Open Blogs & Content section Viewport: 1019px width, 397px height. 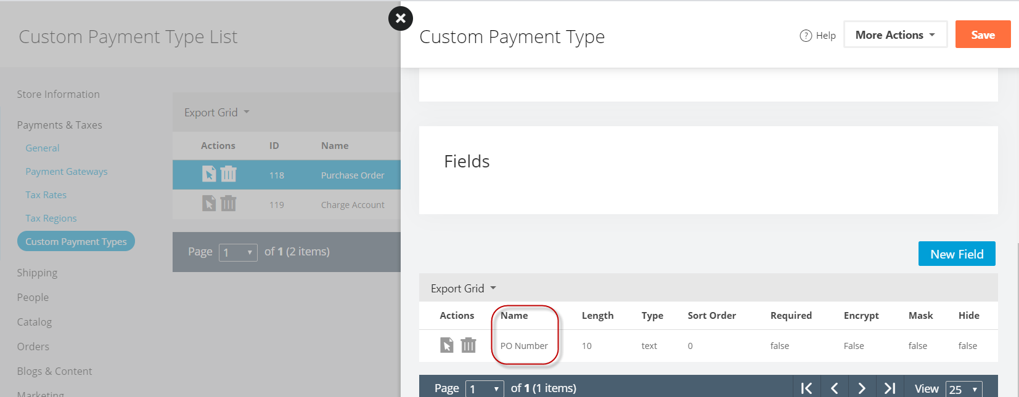point(54,371)
